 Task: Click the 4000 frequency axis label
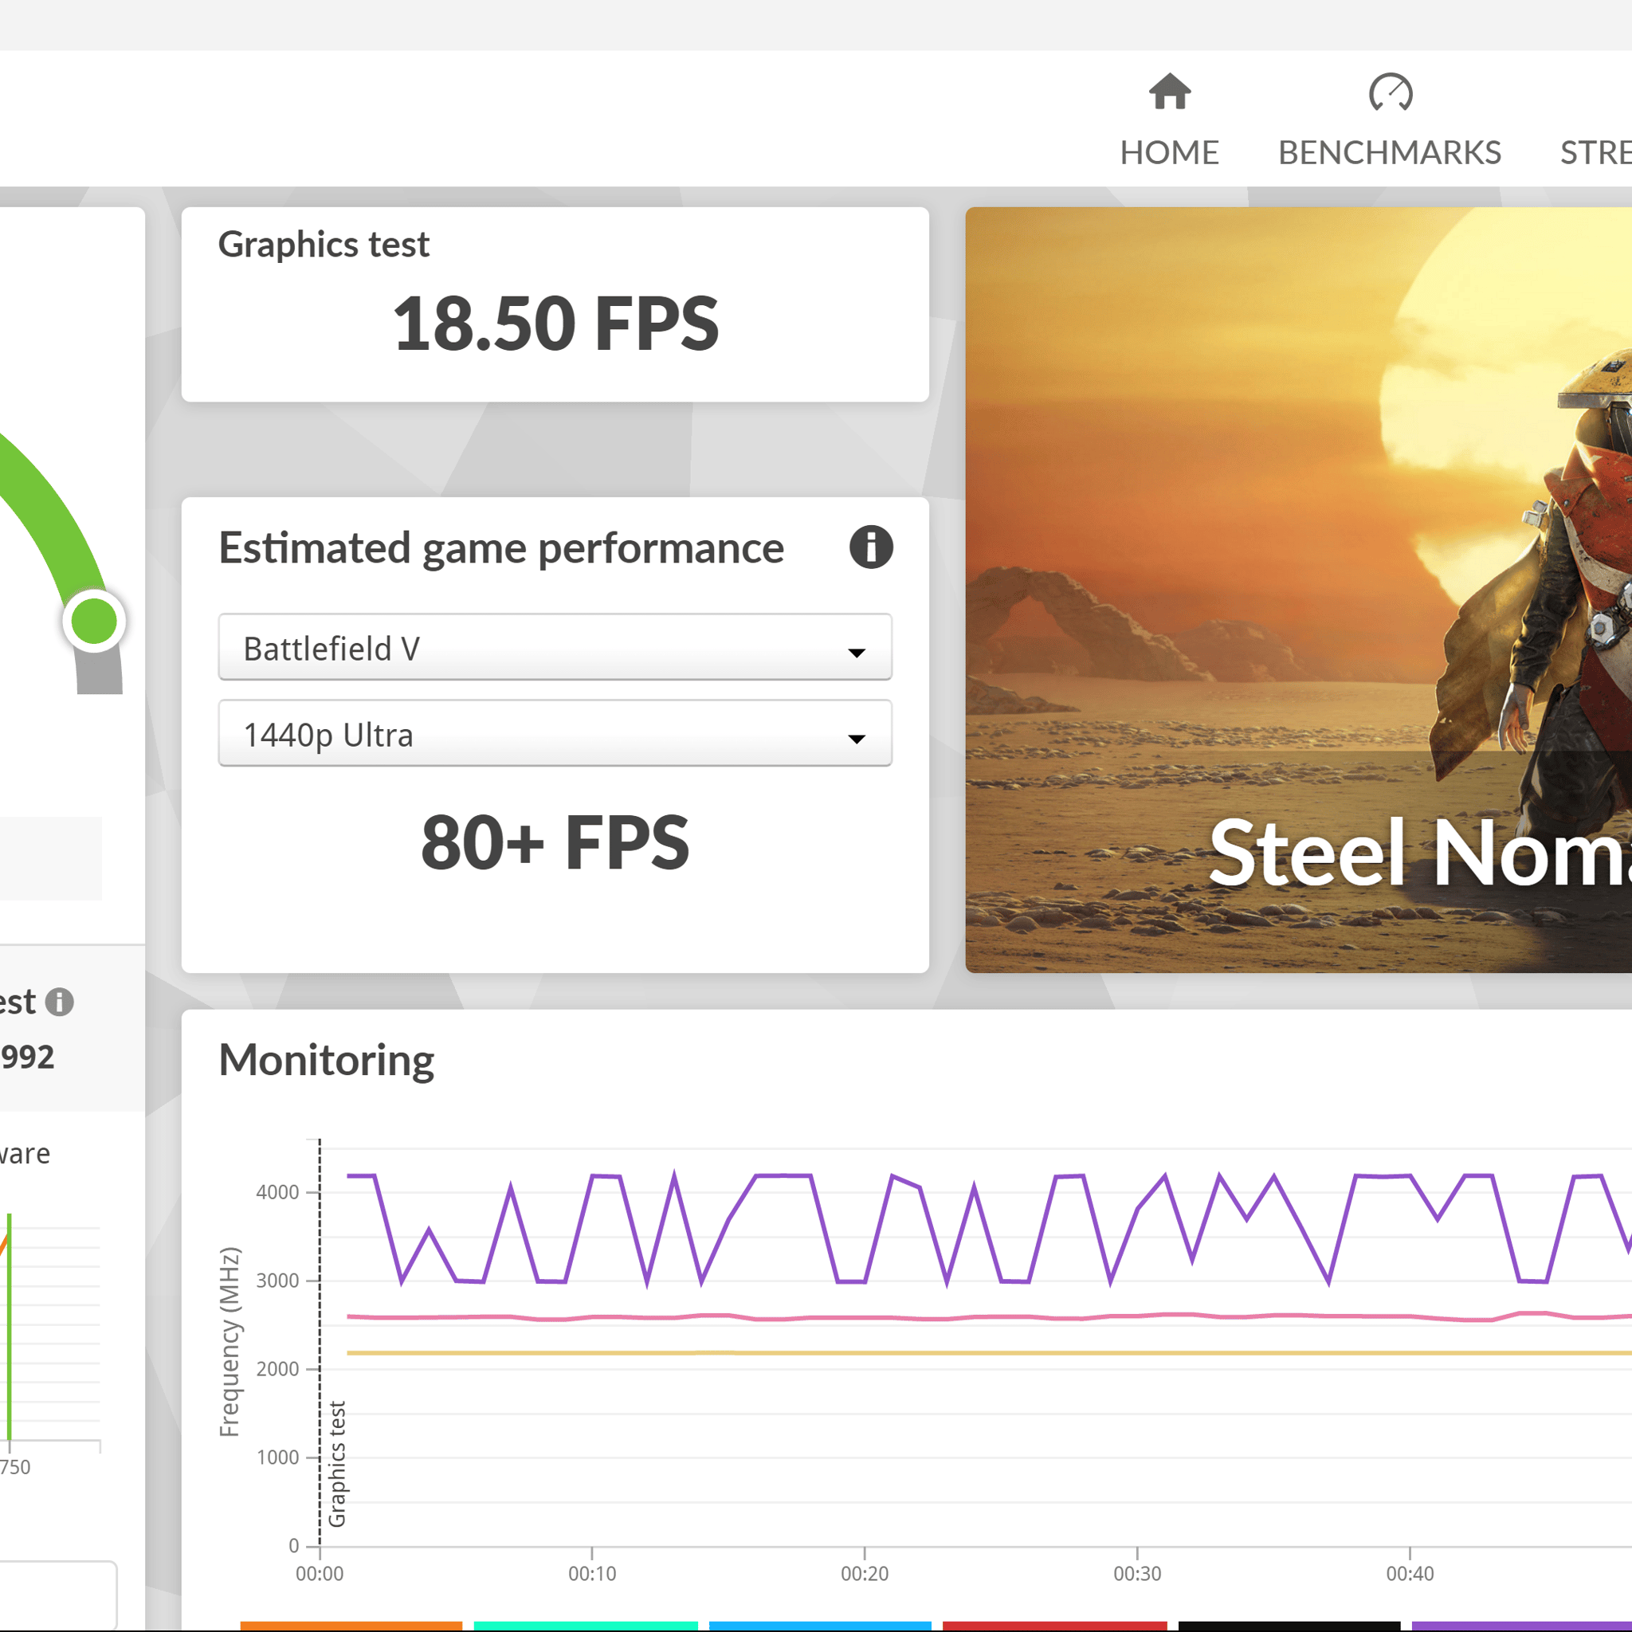click(x=277, y=1192)
